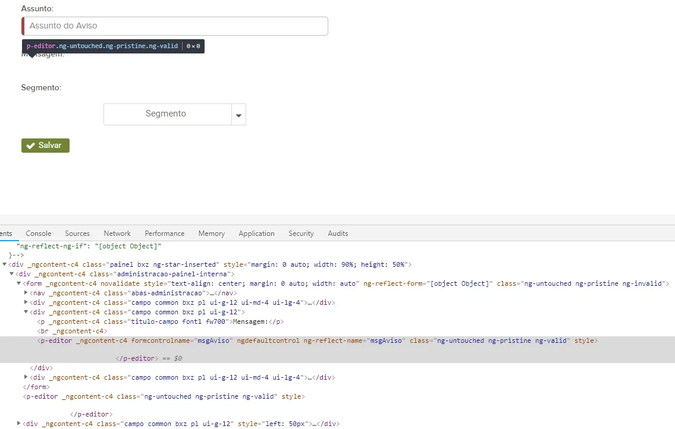Expand the nav abas-administracao node
The image size is (675, 429).
tap(26, 293)
